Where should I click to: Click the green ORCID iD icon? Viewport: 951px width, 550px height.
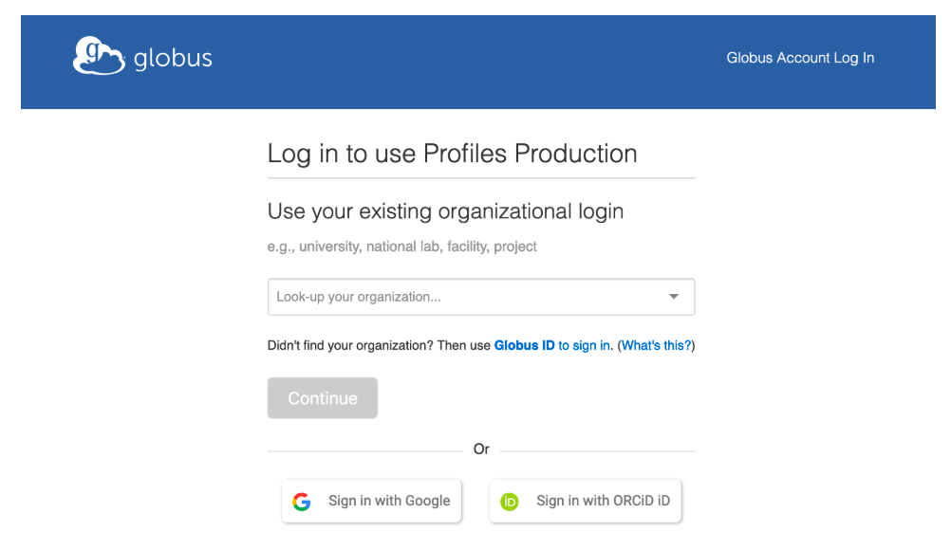click(510, 501)
